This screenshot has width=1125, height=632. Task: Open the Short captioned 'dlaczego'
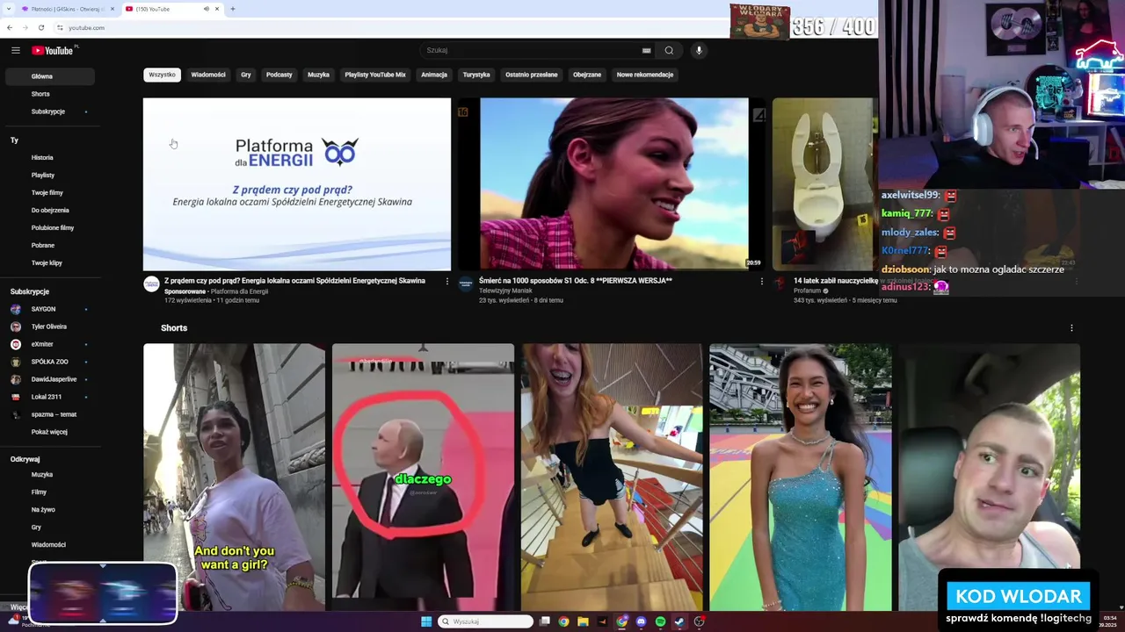coord(423,477)
